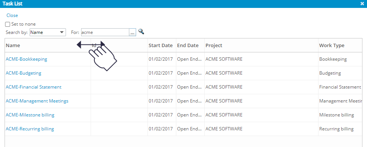Select the ACME-Budgeting task link
Image resolution: width=367 pixels, height=147 pixels.
(24, 73)
